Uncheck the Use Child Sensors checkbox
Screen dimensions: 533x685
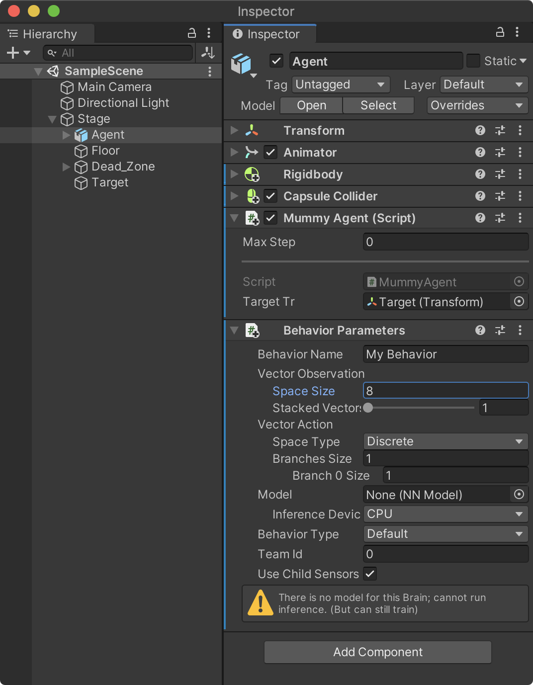click(x=370, y=574)
